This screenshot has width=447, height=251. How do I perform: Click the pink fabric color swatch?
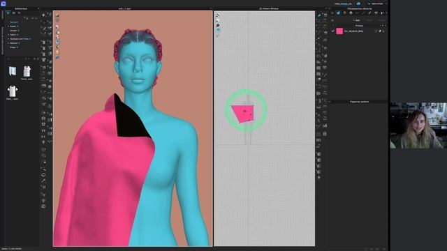pos(339,31)
